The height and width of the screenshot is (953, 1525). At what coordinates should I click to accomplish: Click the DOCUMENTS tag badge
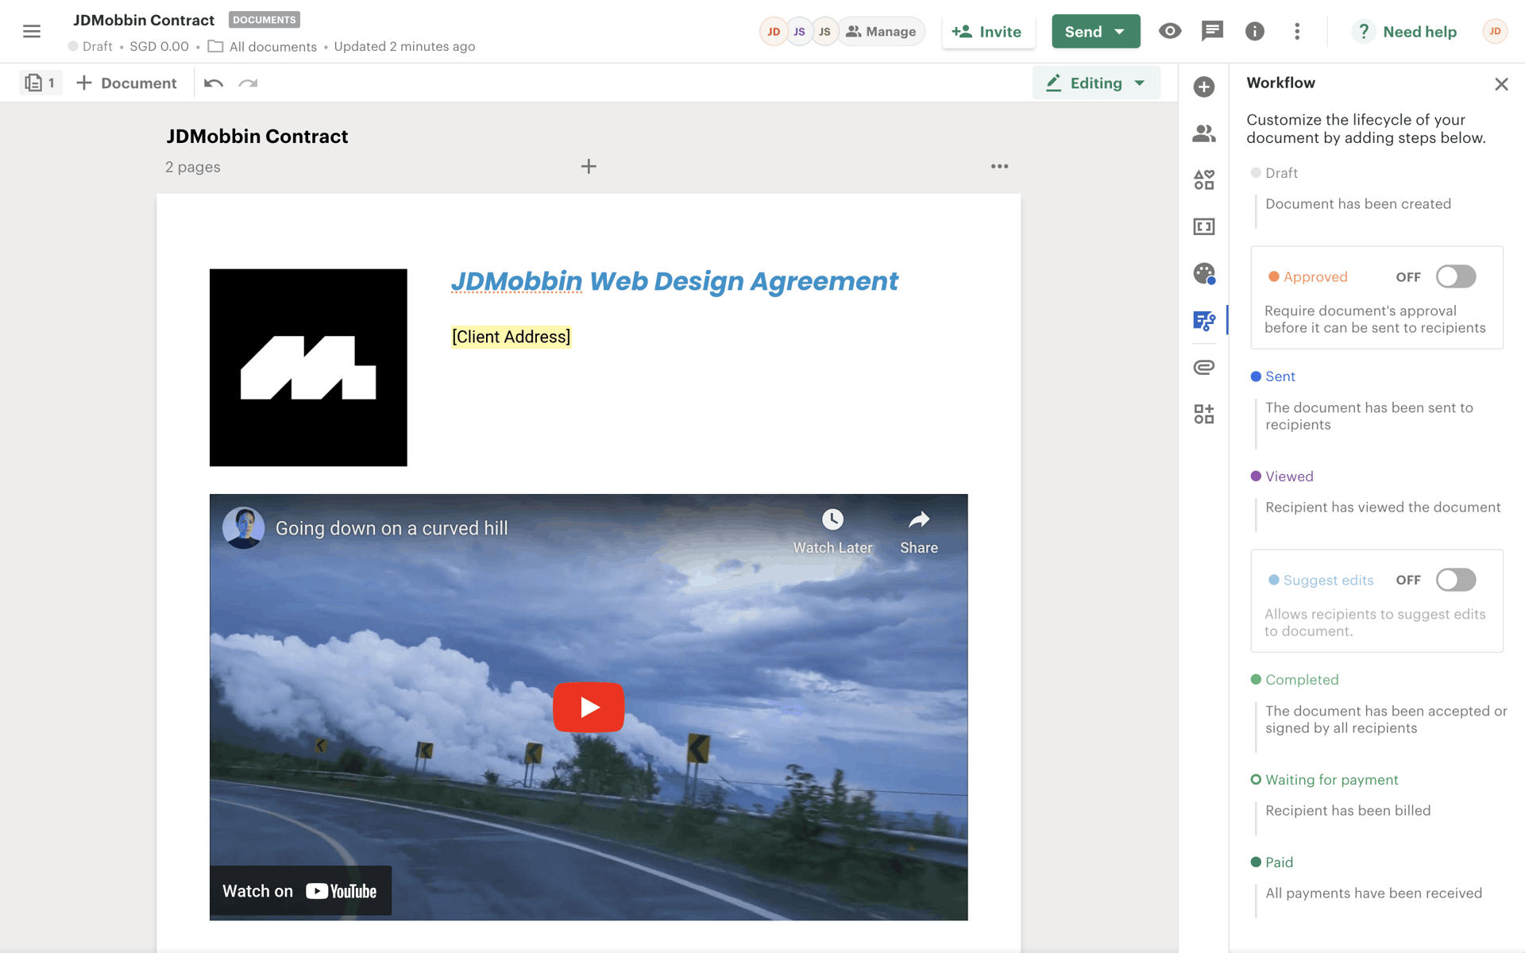point(264,20)
